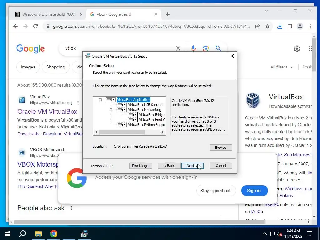Select VirtualBox Networking tree item
320x240 pixels.
(x=144, y=110)
